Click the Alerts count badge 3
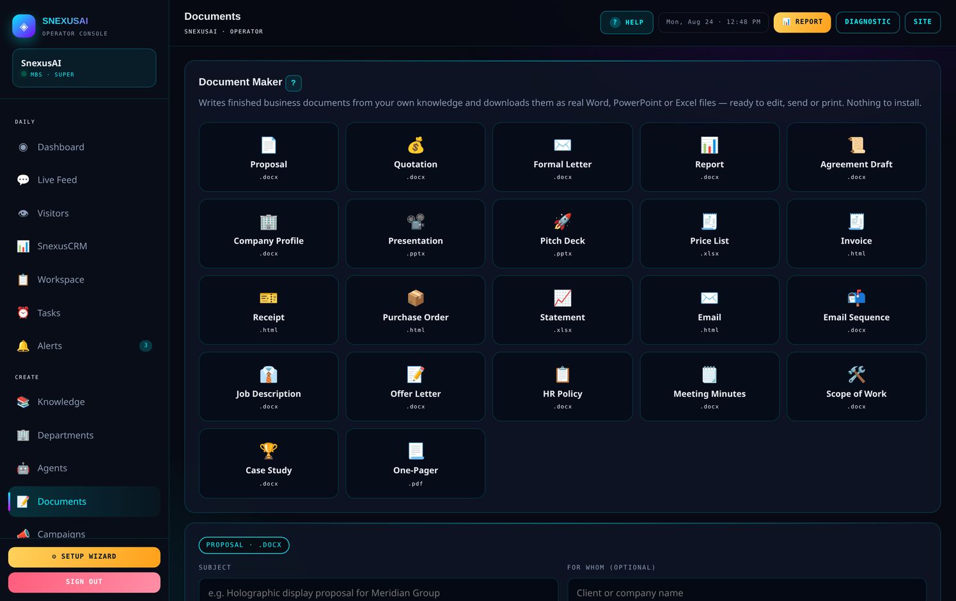This screenshot has width=956, height=601. pos(146,346)
